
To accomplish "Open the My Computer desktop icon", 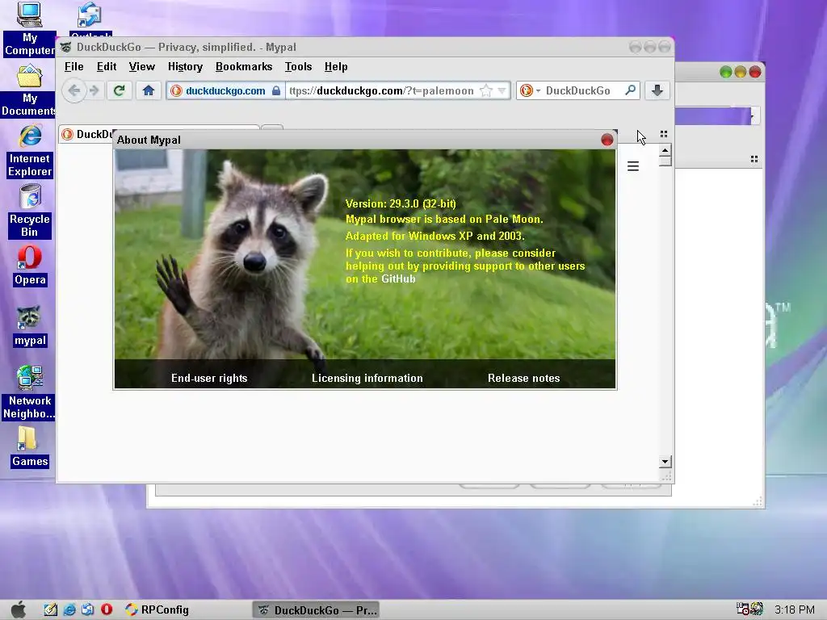I will pyautogui.click(x=30, y=29).
